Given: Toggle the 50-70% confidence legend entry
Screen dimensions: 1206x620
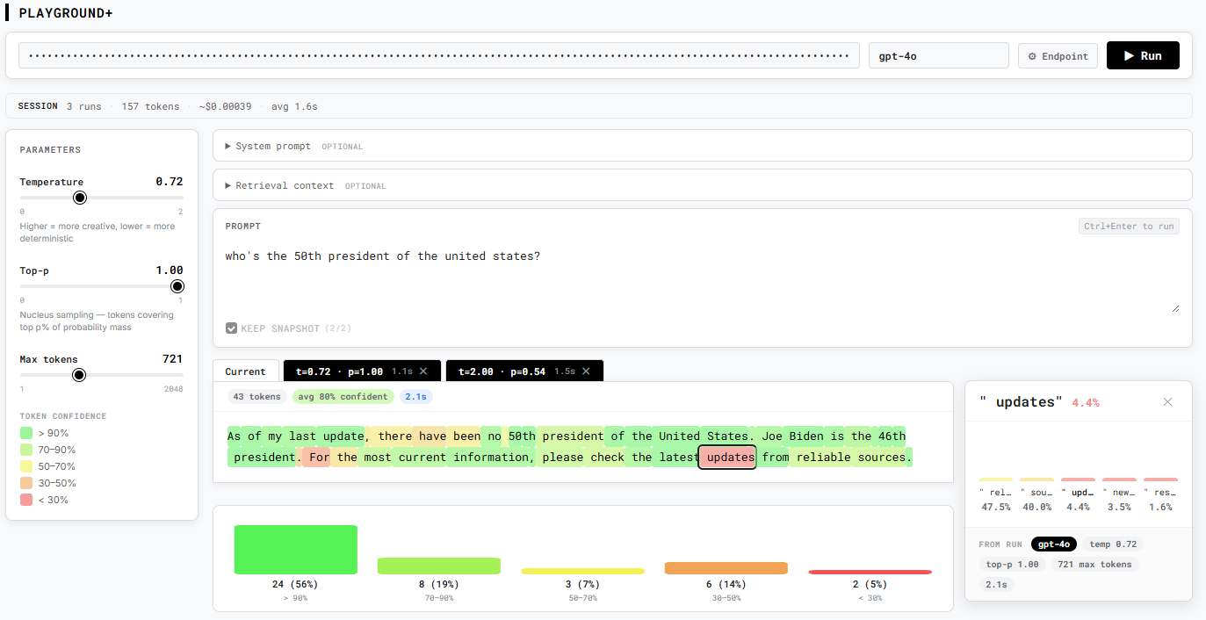Looking at the screenshot, I should point(27,466).
